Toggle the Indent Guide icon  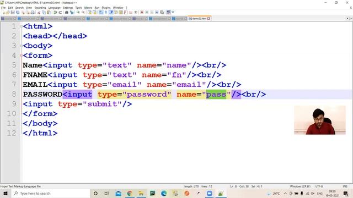tap(111, 12)
